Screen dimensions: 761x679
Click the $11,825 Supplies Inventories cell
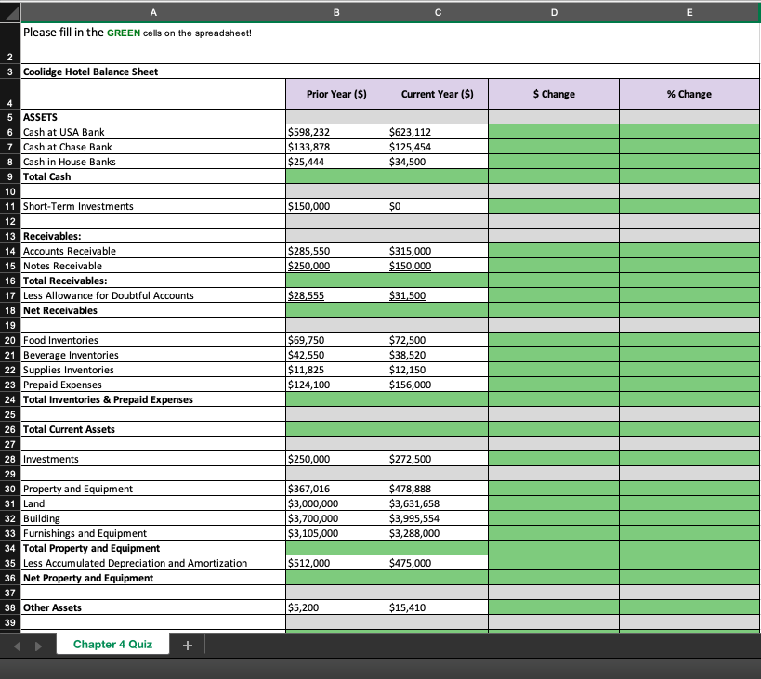336,370
